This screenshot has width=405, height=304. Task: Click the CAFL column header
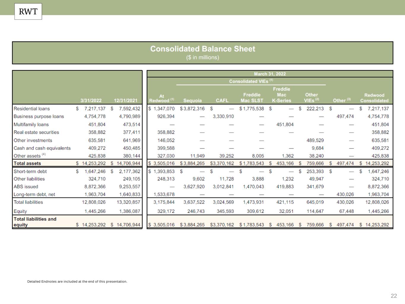point(222,101)
